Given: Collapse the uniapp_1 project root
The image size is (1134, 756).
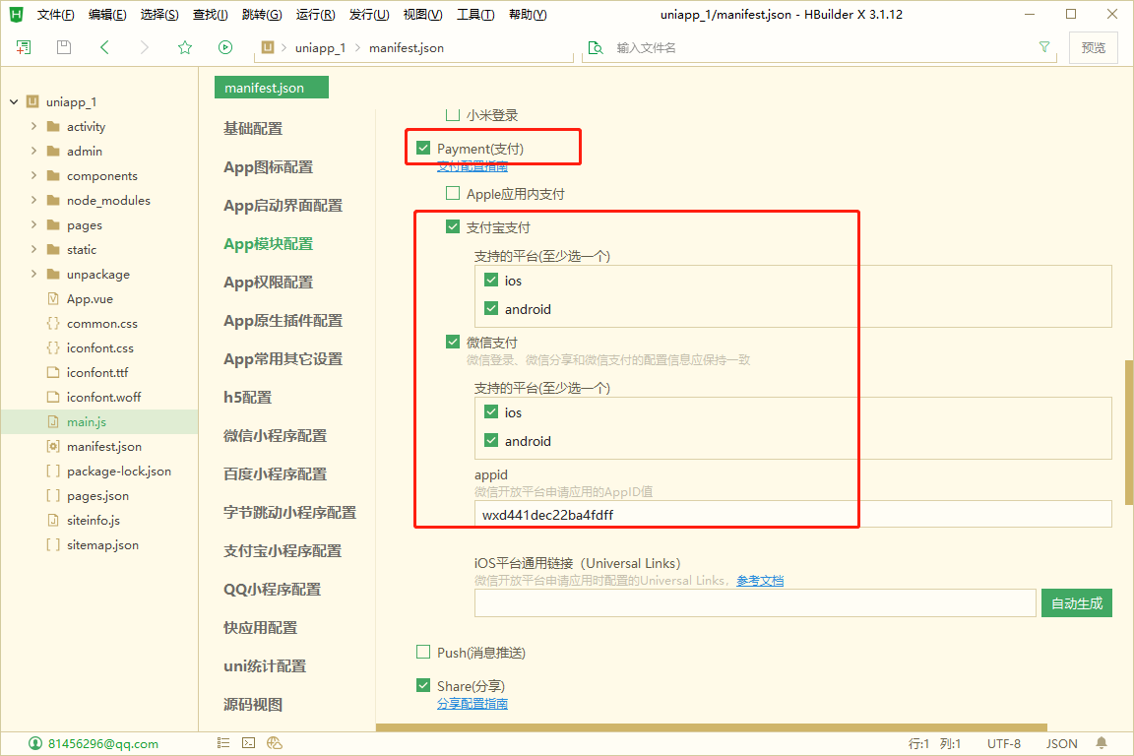Looking at the screenshot, I should pos(14,102).
